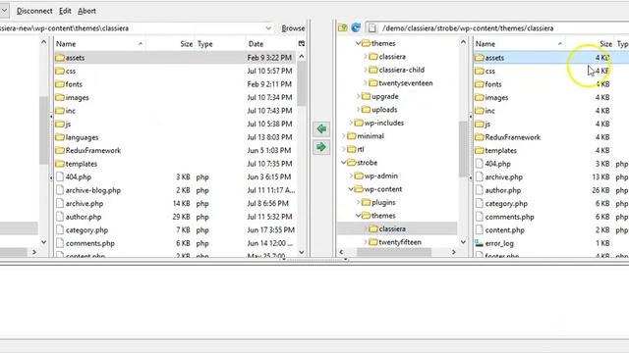Expand the wp-admin tree node
The height and width of the screenshot is (353, 629).
[x=351, y=176]
